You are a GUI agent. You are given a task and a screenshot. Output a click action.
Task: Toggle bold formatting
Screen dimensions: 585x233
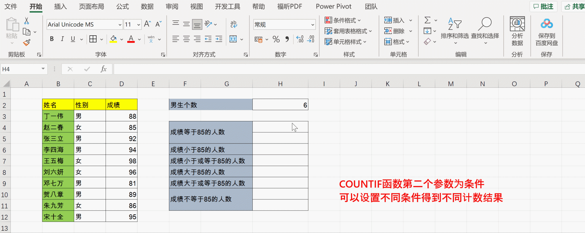pos(52,39)
